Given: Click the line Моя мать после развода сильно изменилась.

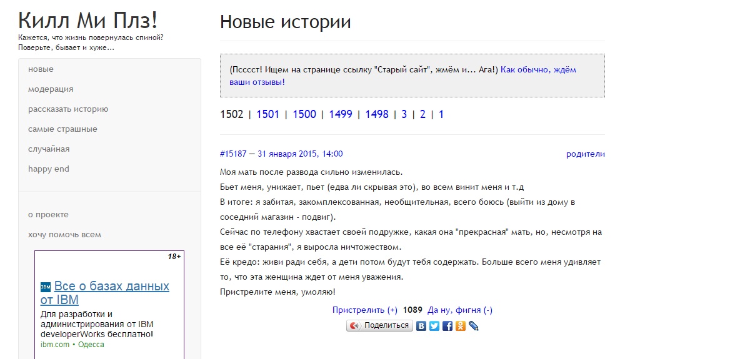Looking at the screenshot, I should point(311,172).
